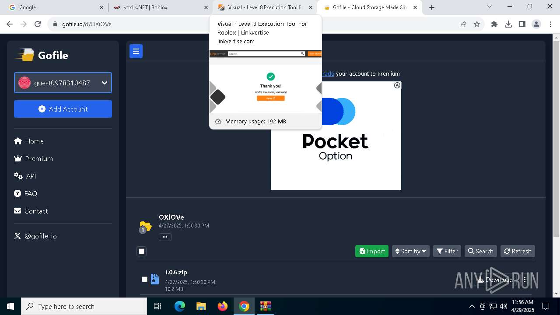Open the @gofile_io X profile link

35,236
